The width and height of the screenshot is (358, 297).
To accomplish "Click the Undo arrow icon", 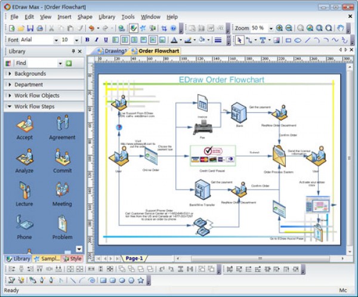I will pyautogui.click(x=91, y=28).
